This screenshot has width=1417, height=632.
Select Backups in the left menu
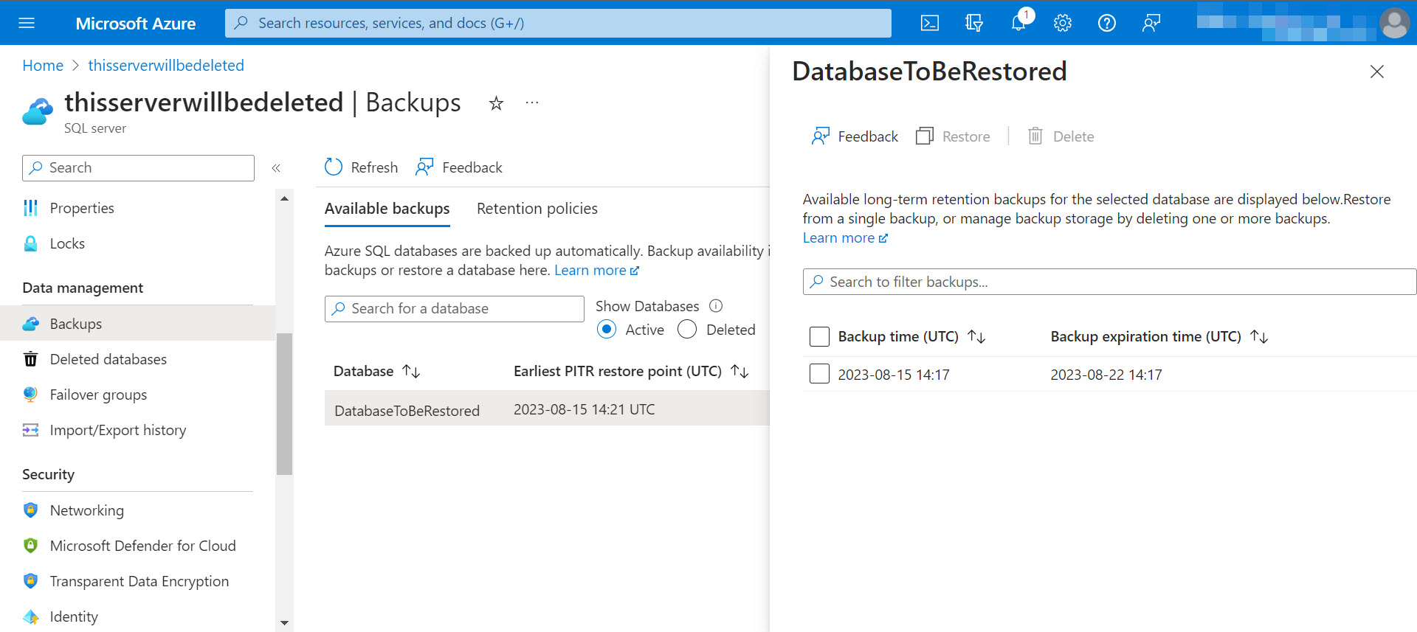[137, 324]
